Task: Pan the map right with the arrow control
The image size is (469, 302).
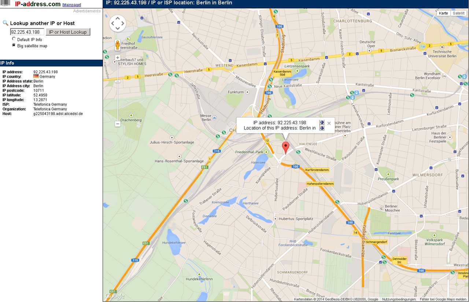Action: (x=123, y=24)
